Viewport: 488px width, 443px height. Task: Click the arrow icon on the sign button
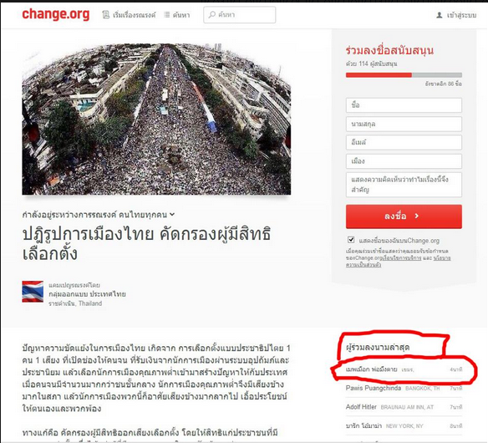(x=417, y=216)
